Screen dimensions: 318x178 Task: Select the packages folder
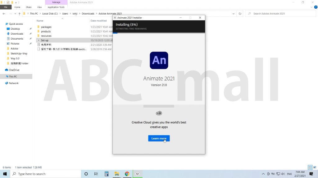46,27
